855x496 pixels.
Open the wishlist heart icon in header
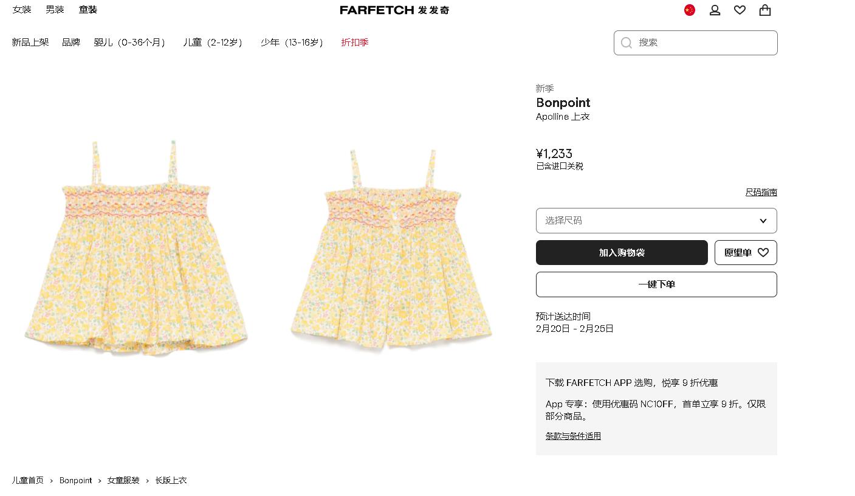[x=740, y=10]
